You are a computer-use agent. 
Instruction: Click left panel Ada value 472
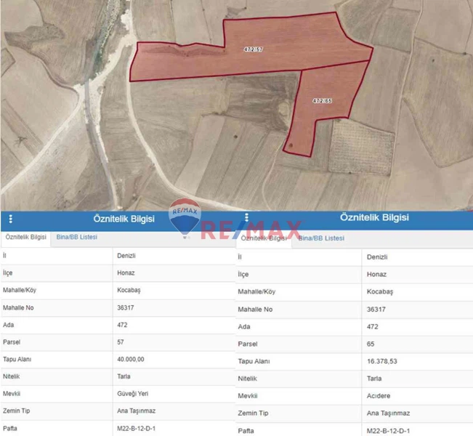pyautogui.click(x=122, y=325)
